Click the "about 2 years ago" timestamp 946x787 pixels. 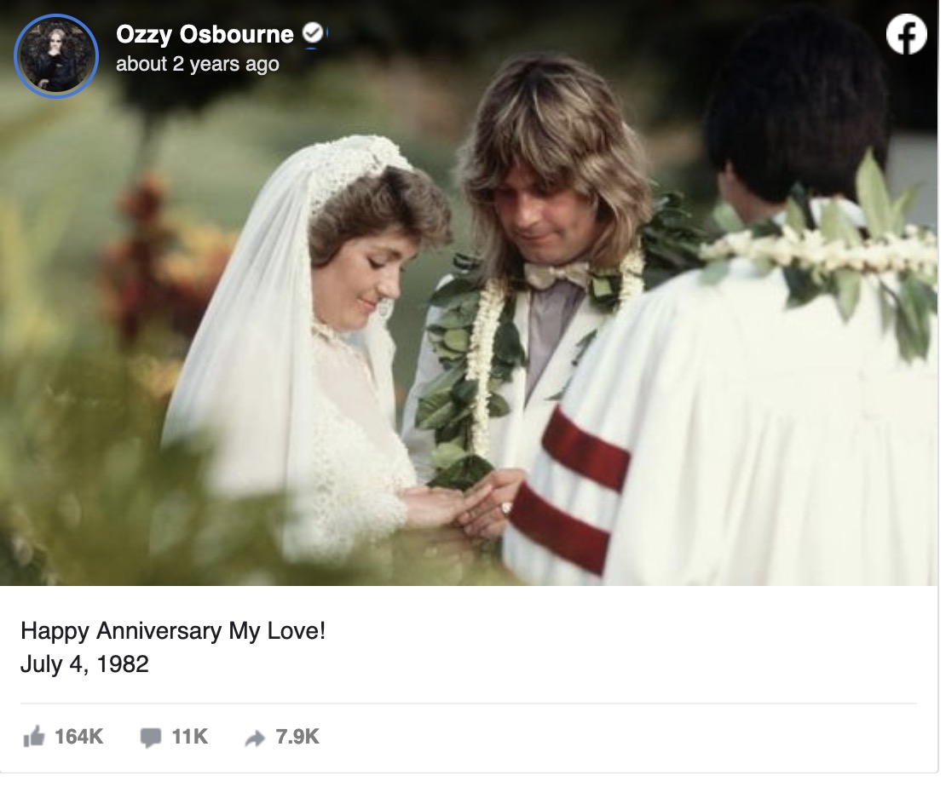(197, 64)
